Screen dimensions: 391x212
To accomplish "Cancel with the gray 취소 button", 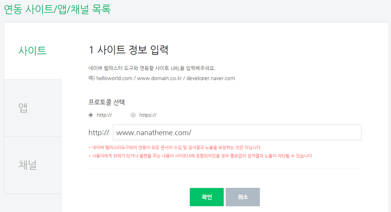I will (243, 197).
